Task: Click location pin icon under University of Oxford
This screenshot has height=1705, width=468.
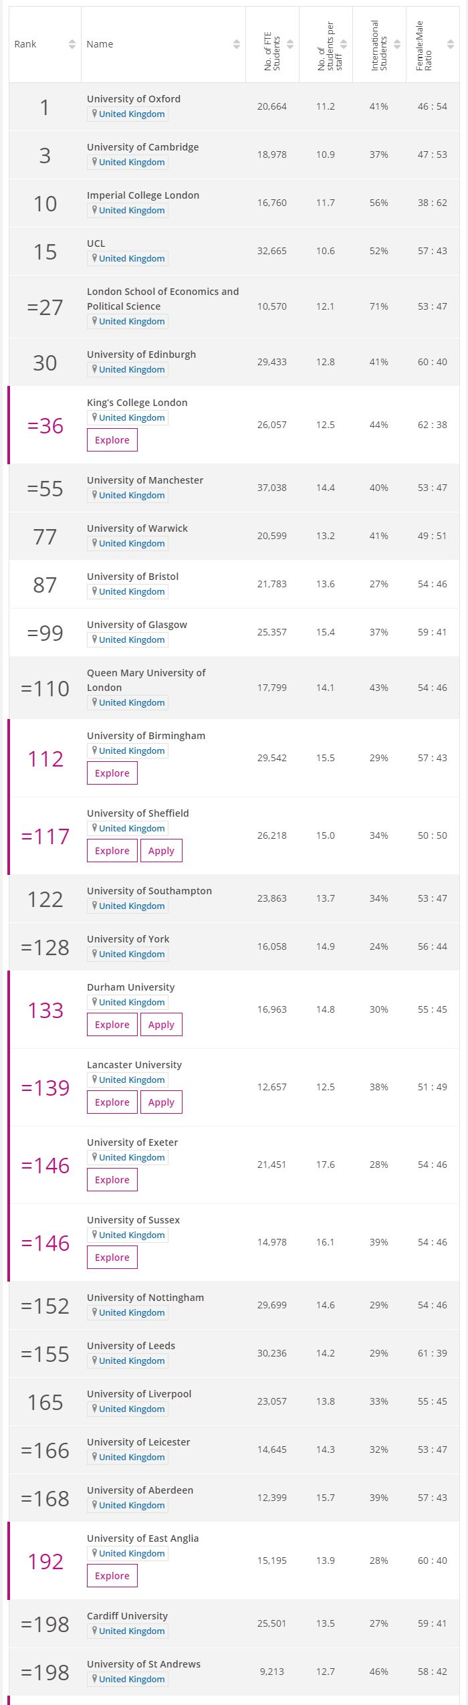Action: [x=94, y=114]
